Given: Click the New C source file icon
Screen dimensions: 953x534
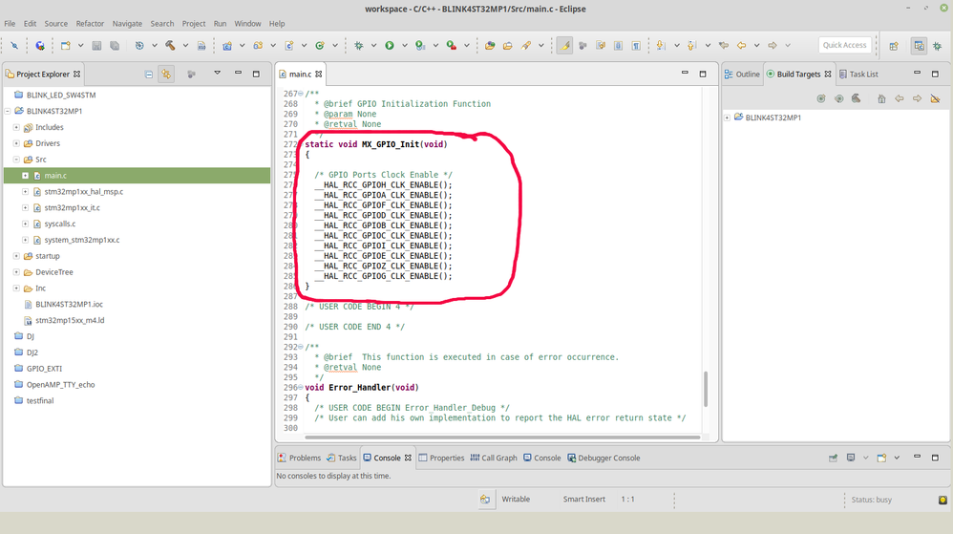Looking at the screenshot, I should point(289,45).
